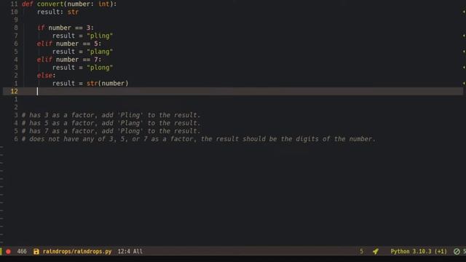Viewport: 466px width, 262px height.
Task: Place cursor on 'def convert(number: int):' line
Action: (x=69, y=4)
